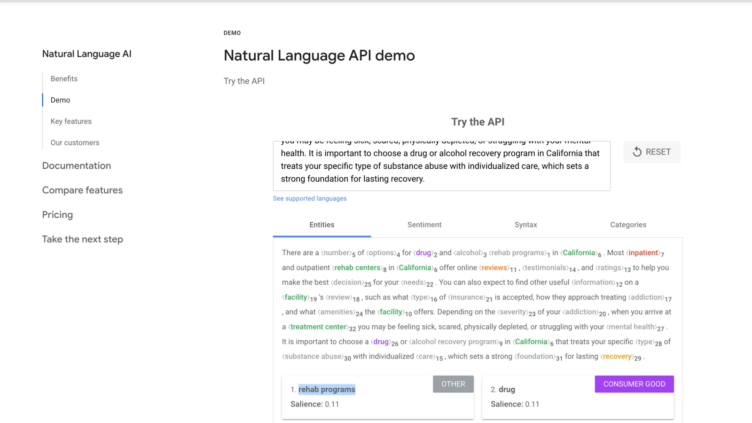Click the 'drug' entity card title
The width and height of the screenshot is (752, 423).
point(507,389)
